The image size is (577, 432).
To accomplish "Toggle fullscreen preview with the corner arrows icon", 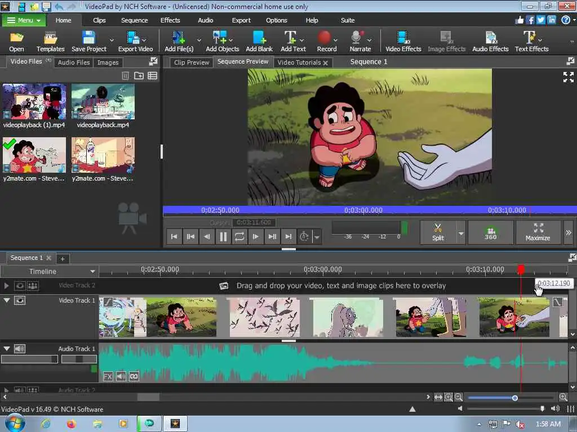I will click(568, 77).
